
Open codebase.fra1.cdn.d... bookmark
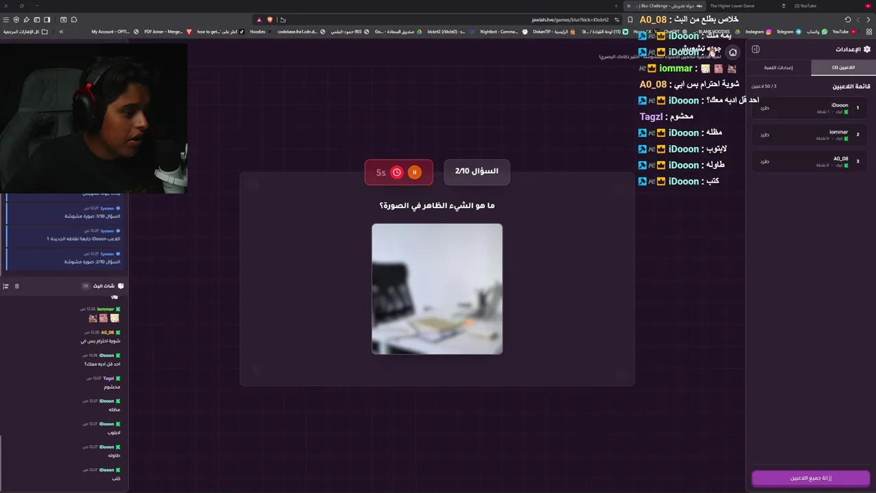click(302, 31)
